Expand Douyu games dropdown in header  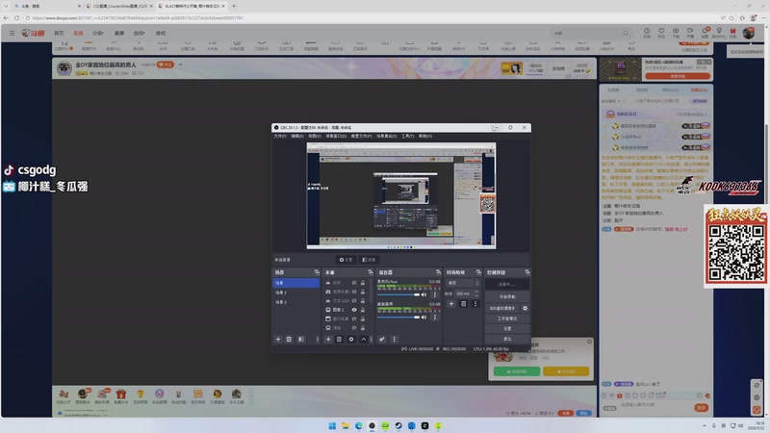point(139,33)
